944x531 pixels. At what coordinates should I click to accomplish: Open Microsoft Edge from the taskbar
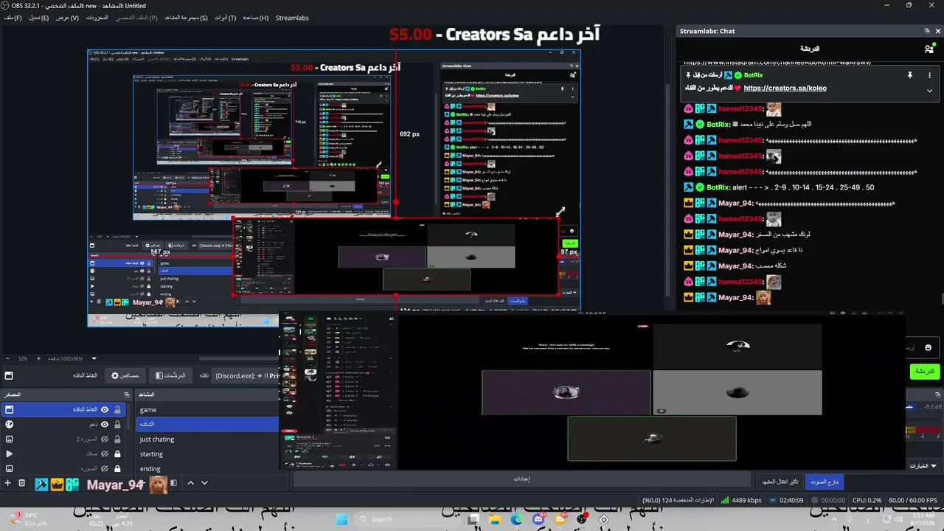(517, 519)
